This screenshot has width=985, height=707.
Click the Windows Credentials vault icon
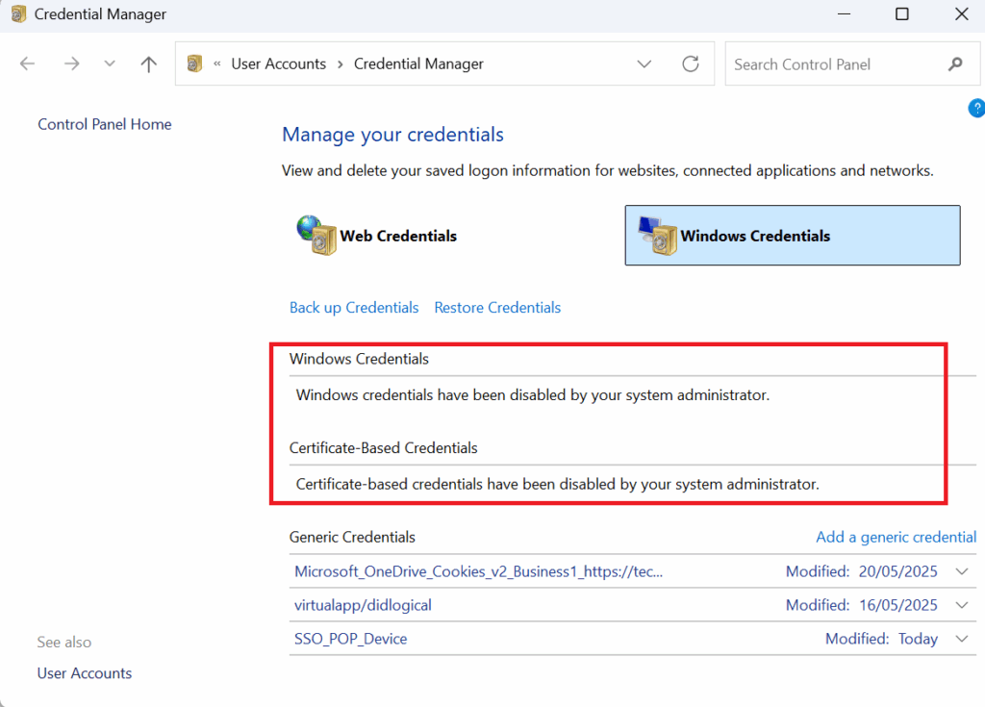(x=657, y=236)
